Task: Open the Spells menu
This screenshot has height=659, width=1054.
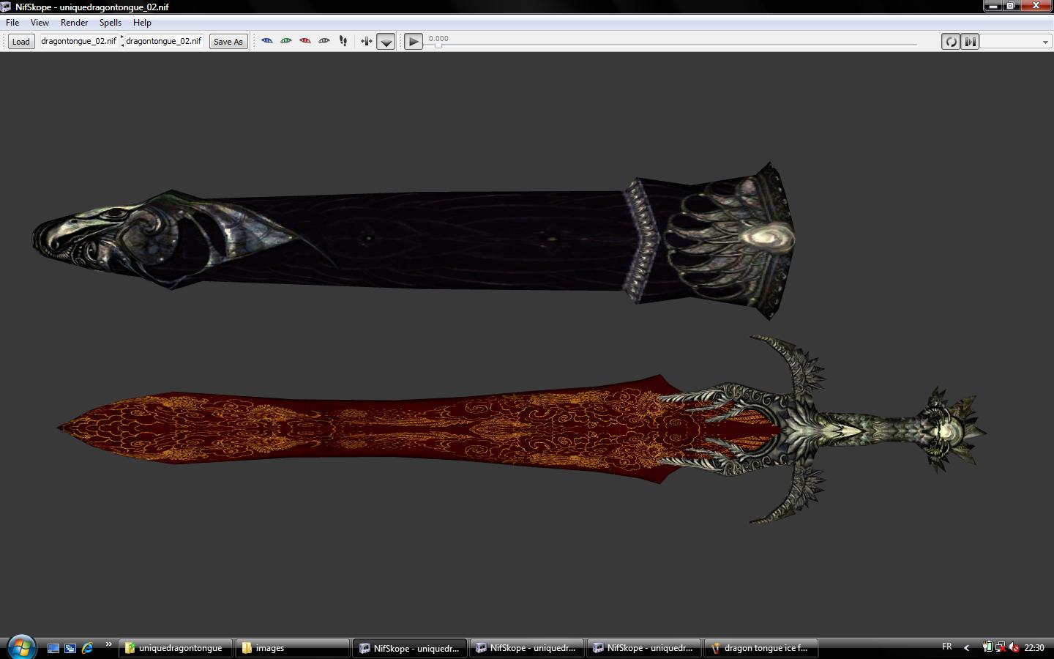Action: coord(111,23)
